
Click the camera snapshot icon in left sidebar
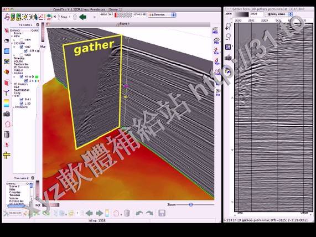[x=7, y=114]
